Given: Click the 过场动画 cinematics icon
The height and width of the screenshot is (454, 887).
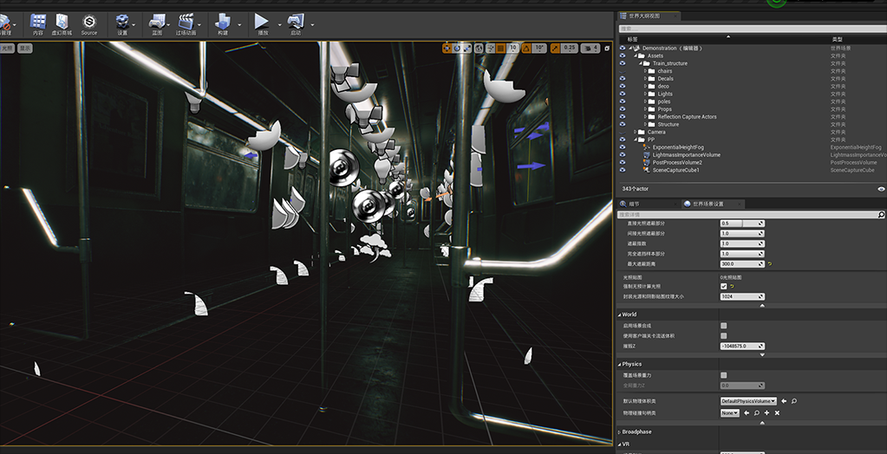Looking at the screenshot, I should point(186,22).
